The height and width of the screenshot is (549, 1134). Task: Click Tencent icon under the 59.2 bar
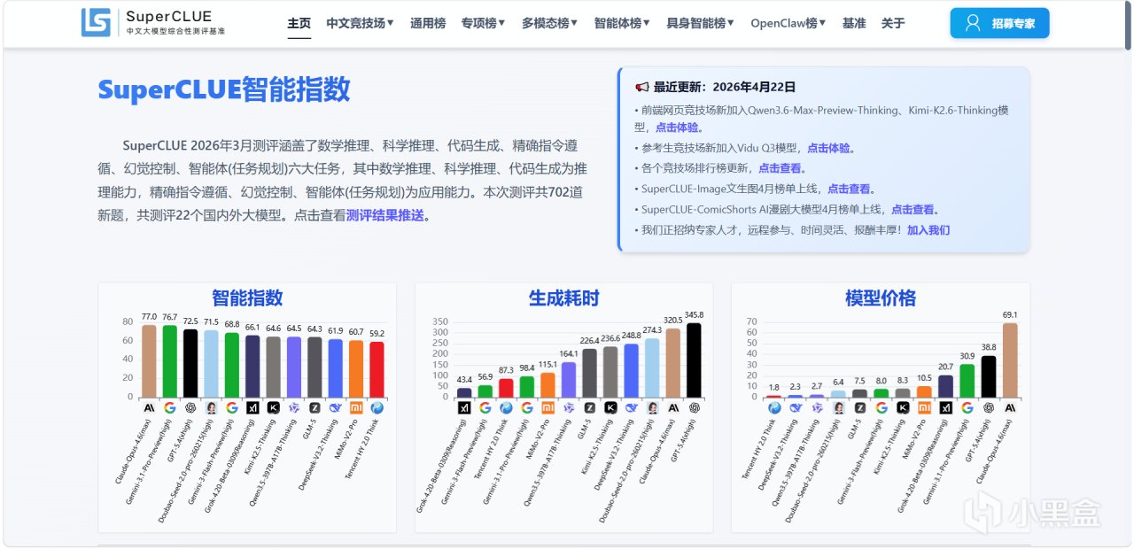(377, 407)
